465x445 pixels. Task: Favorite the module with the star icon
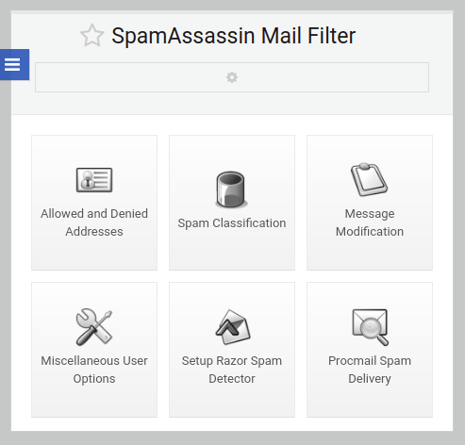click(x=91, y=36)
